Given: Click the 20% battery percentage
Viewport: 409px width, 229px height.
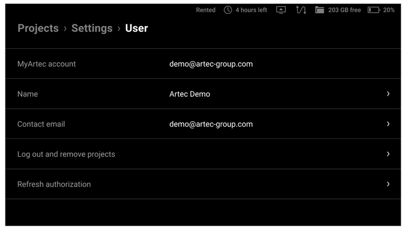Looking at the screenshot, I should coord(388,10).
